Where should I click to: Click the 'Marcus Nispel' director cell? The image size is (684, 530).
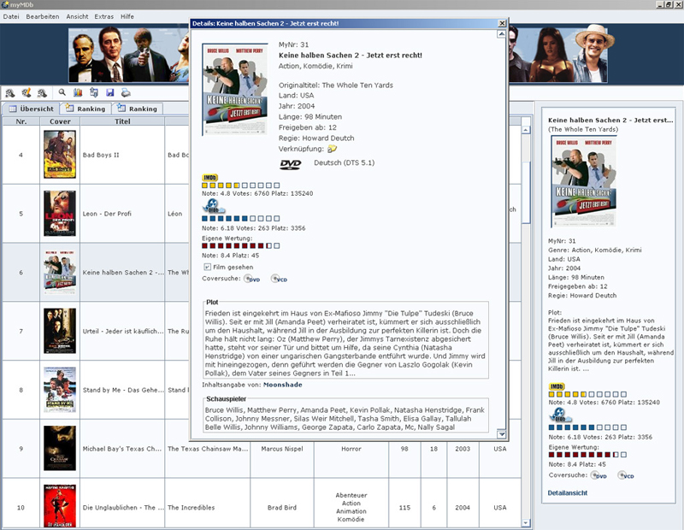(282, 449)
